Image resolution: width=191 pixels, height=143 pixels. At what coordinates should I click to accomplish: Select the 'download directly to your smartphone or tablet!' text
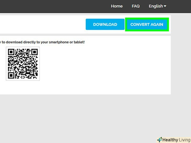coord(45,42)
